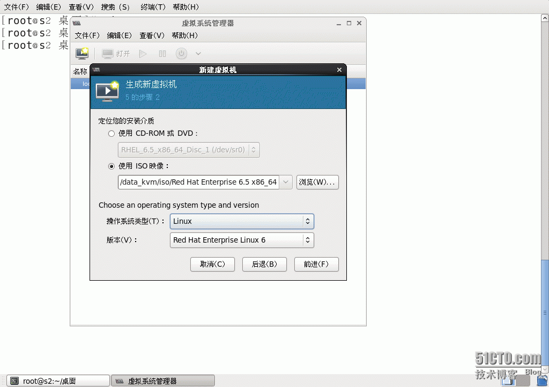Click the terminal scrollbar up arrow
This screenshot has width=549, height=387.
click(x=545, y=18)
